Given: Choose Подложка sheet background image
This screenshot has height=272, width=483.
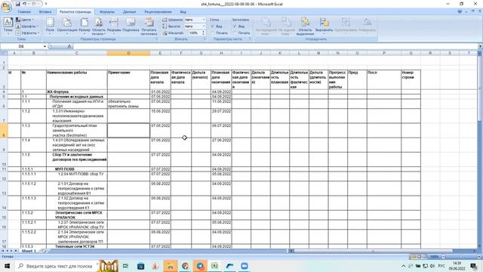Looking at the screenshot, I should click(131, 26).
